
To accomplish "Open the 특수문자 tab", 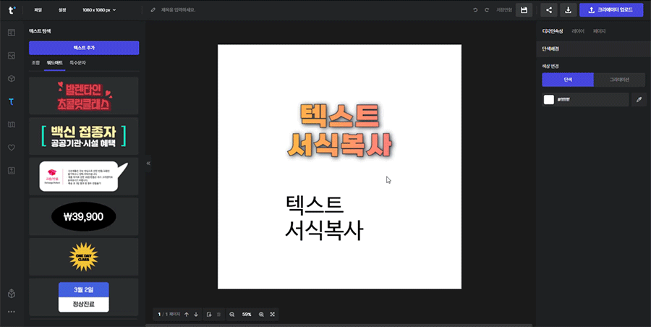I will point(77,64).
